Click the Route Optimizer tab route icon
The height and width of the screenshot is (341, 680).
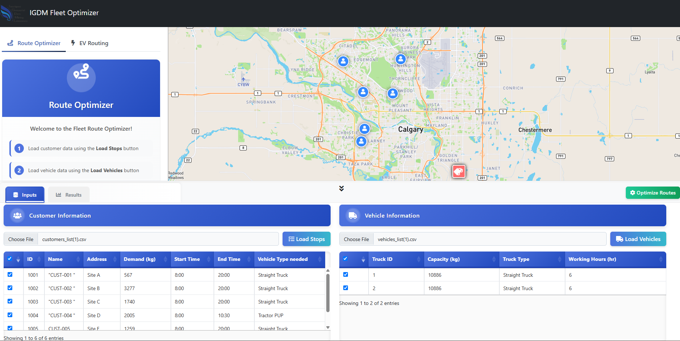tap(10, 43)
